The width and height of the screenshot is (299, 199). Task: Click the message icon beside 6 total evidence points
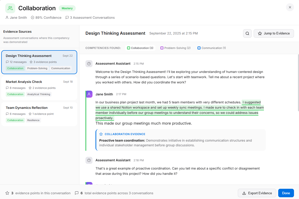tap(77, 193)
